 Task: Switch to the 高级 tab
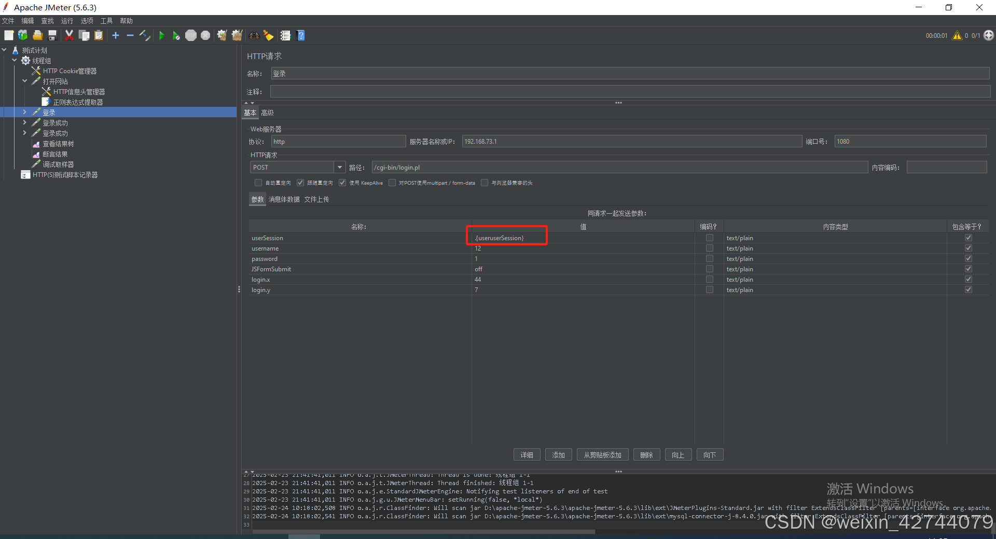tap(267, 113)
